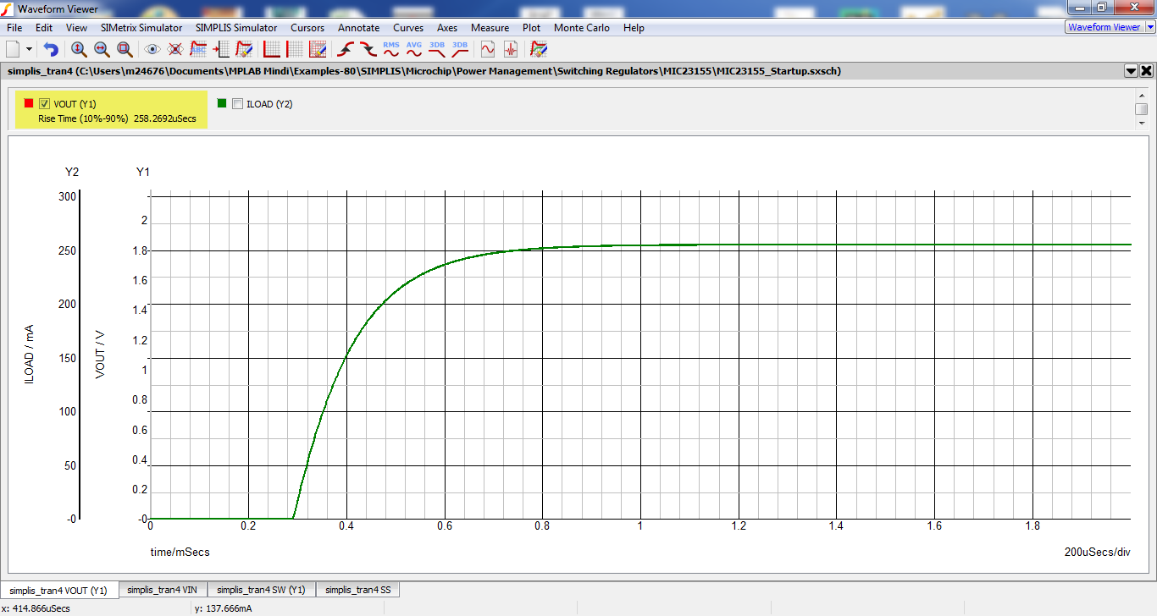The image size is (1157, 616).
Task: Check the ILOAD (Y2) checkbox
Action: click(x=237, y=104)
